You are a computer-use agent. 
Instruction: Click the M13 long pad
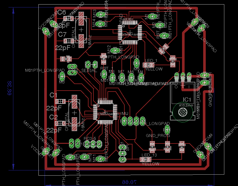(x=101, y=15)
